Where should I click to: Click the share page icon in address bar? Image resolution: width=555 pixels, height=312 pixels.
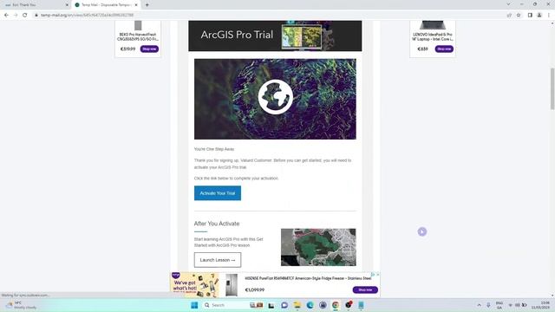(509, 16)
